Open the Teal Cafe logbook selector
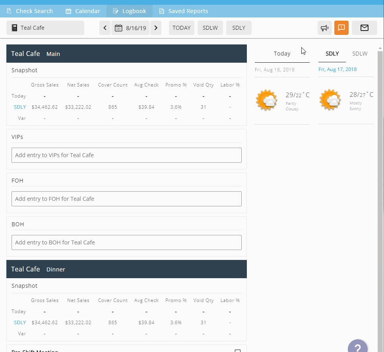The image size is (384, 352). tap(45, 28)
